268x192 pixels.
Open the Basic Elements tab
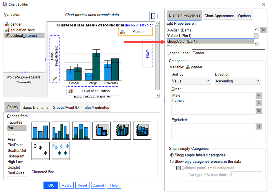click(x=35, y=107)
